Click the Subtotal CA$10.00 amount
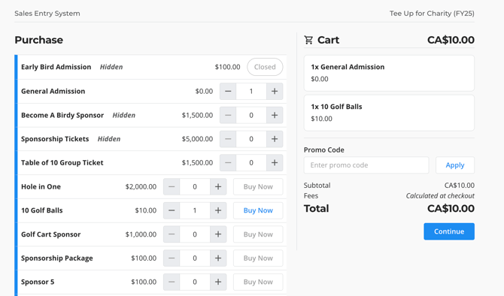This screenshot has width=504, height=296. coord(460,186)
